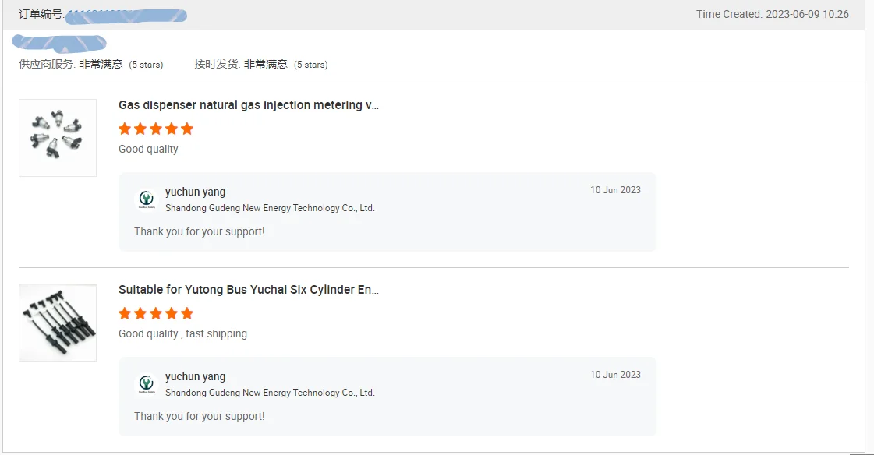Click yuchun yang name under Gas dispenser review
This screenshot has height=455, width=874.
(195, 192)
